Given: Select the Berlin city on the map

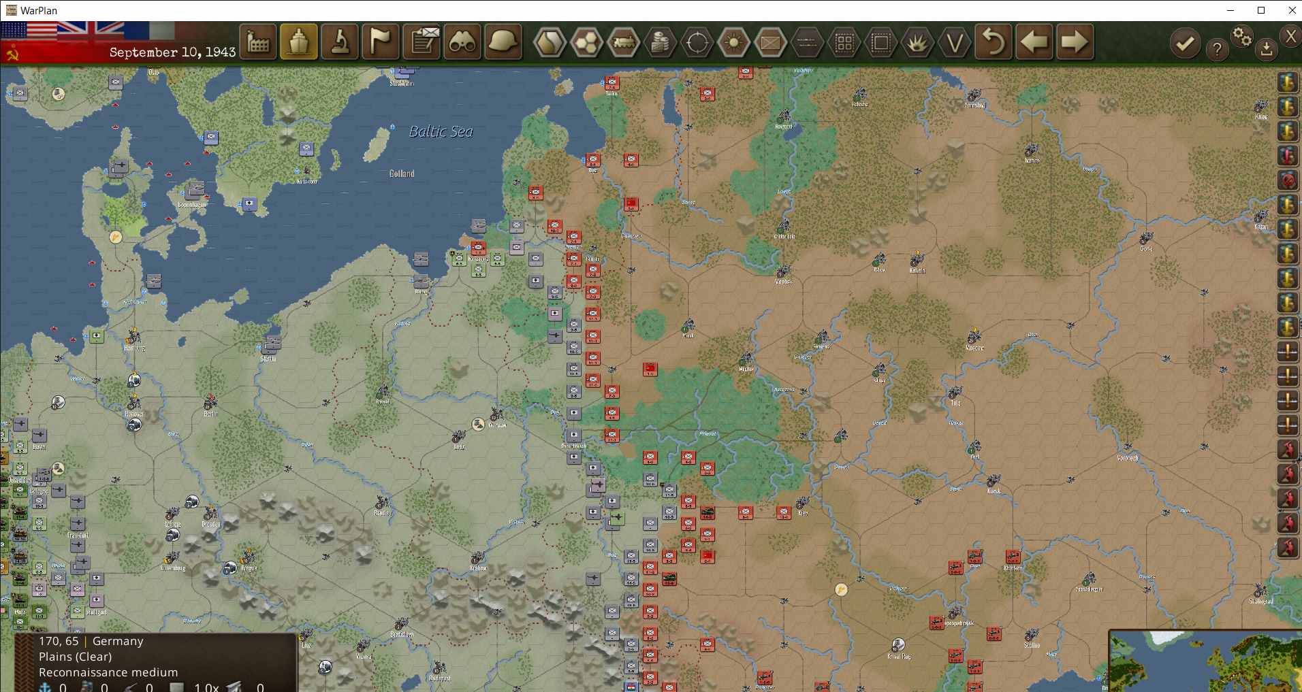Looking at the screenshot, I should pos(211,404).
